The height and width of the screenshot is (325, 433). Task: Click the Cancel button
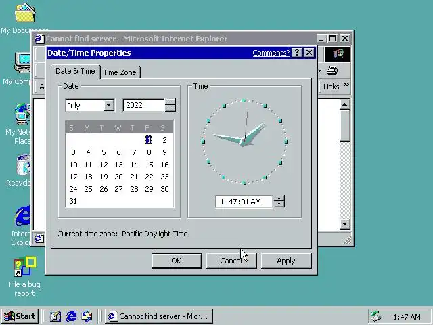tap(231, 261)
